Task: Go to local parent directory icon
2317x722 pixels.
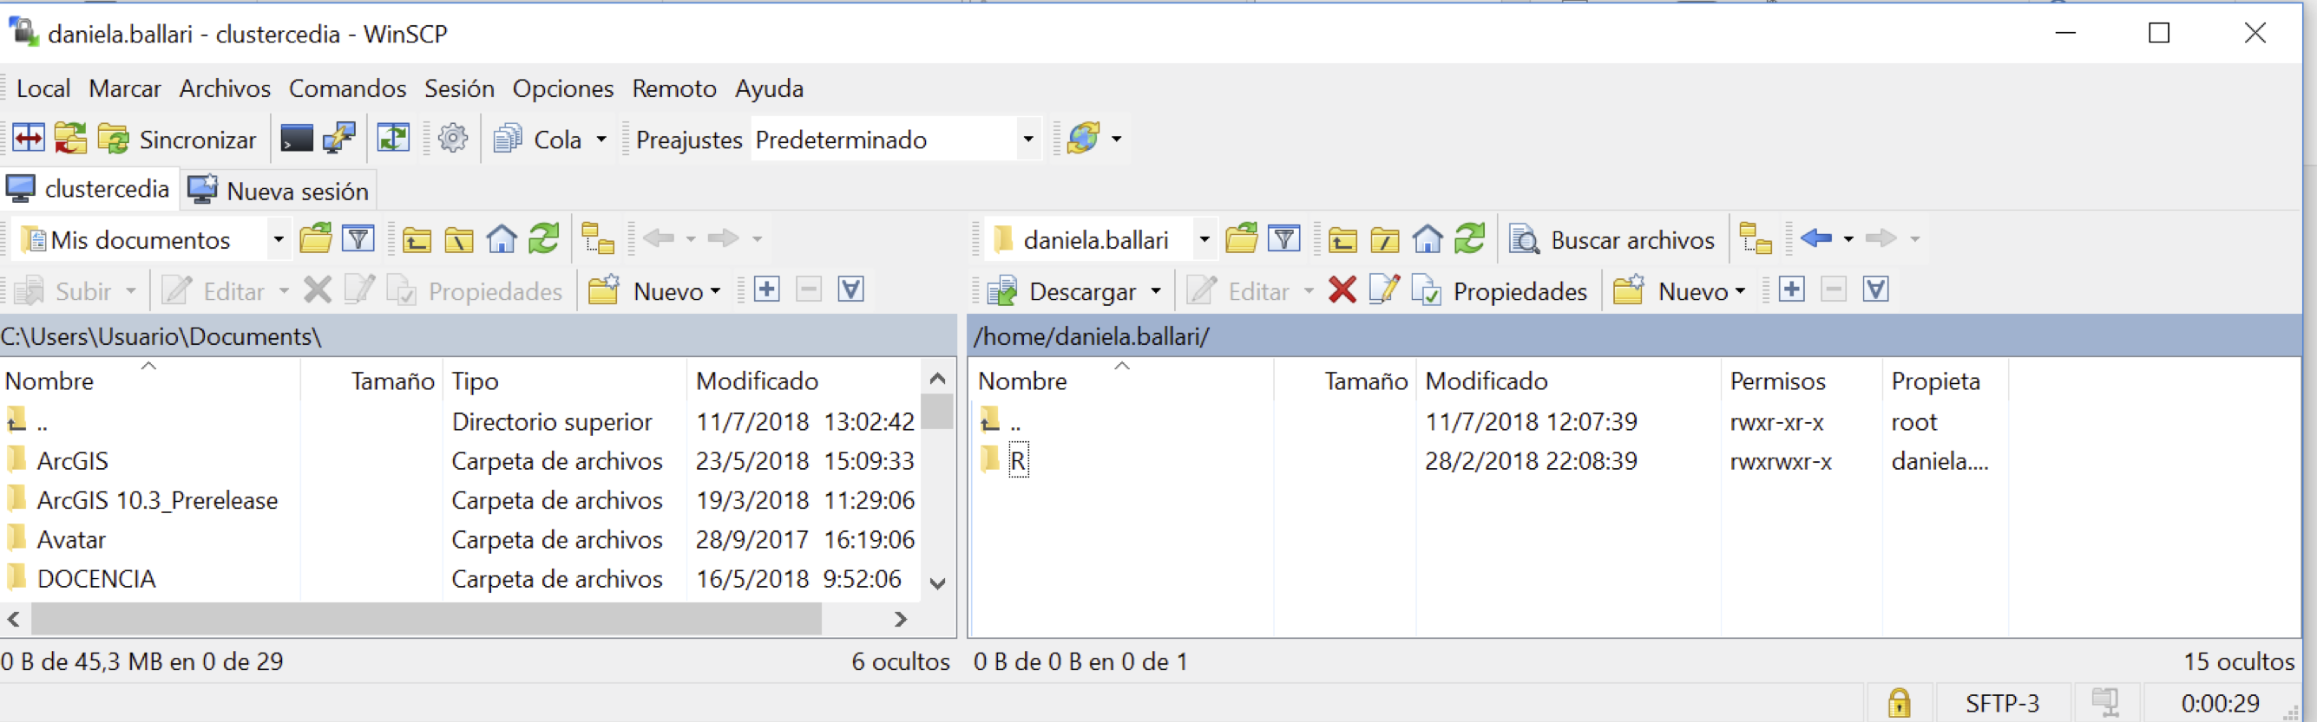Action: coord(417,239)
